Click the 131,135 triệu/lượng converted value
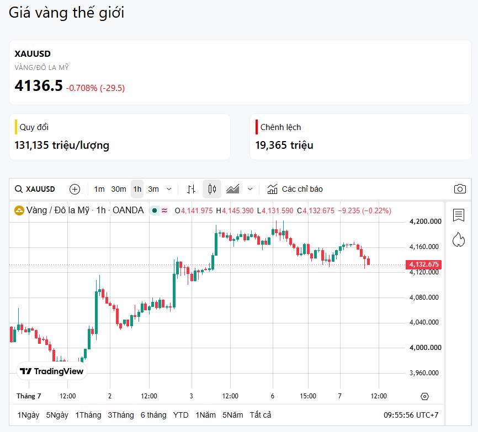 [x=62, y=145]
